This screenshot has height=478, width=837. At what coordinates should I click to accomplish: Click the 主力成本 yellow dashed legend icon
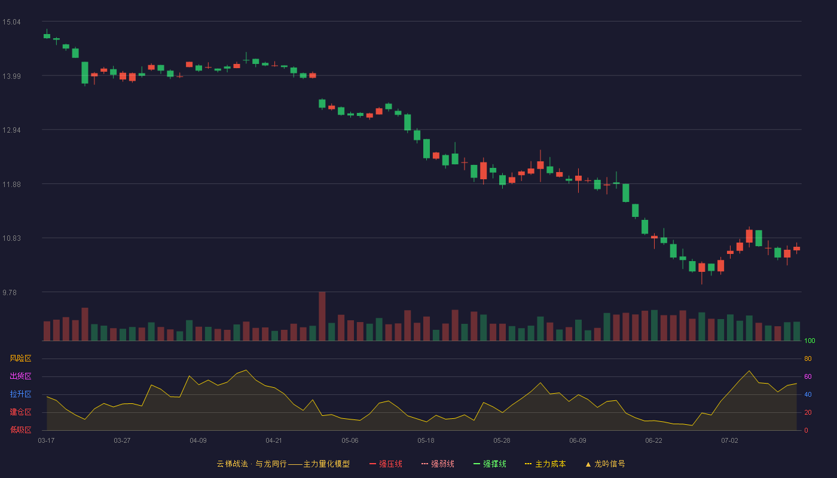529,464
